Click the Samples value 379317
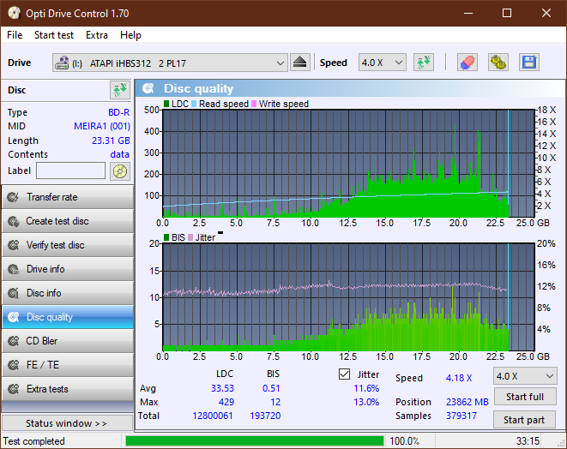 pyautogui.click(x=461, y=416)
